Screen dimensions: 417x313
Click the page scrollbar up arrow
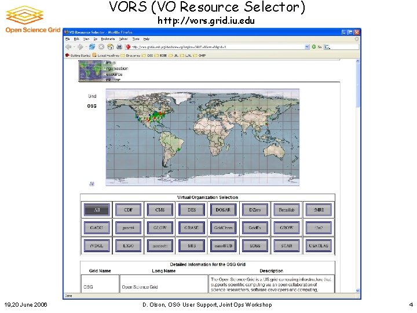pyautogui.click(x=358, y=61)
